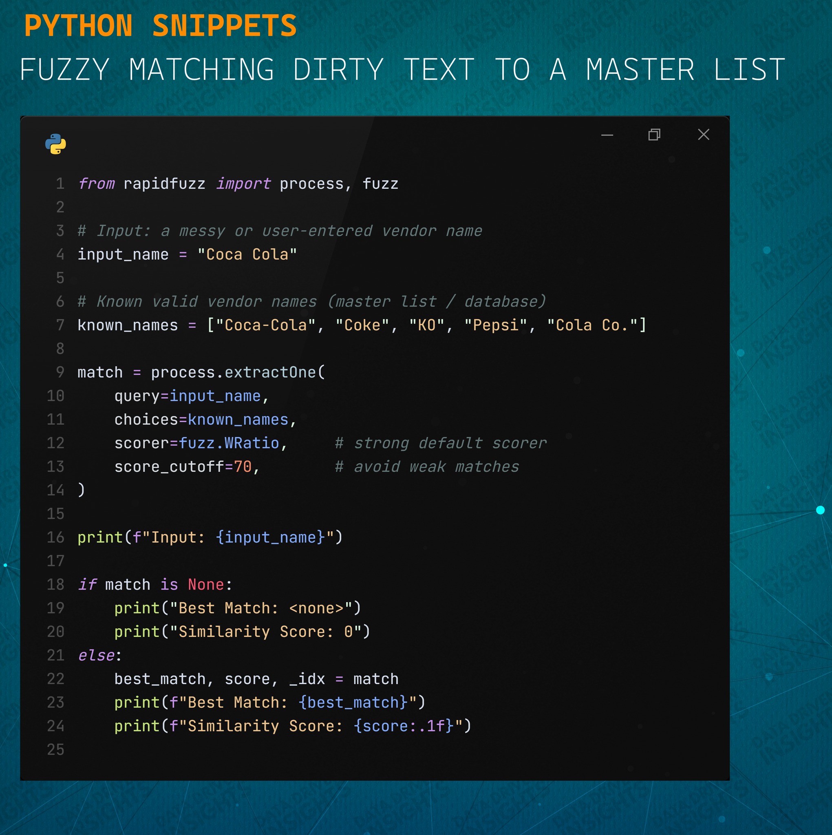The image size is (832, 835).
Task: Click the string "Coca Cola" on line 4
Action: point(247,254)
